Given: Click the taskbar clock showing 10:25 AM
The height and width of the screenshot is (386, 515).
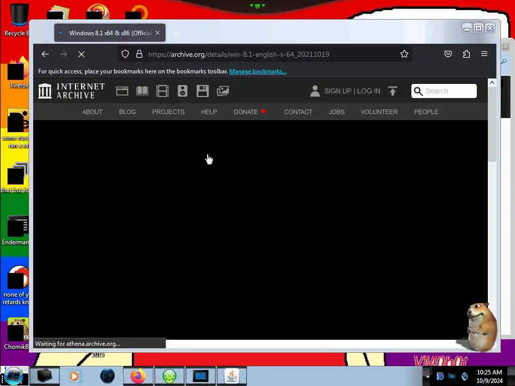Looking at the screenshot, I should click(x=489, y=376).
